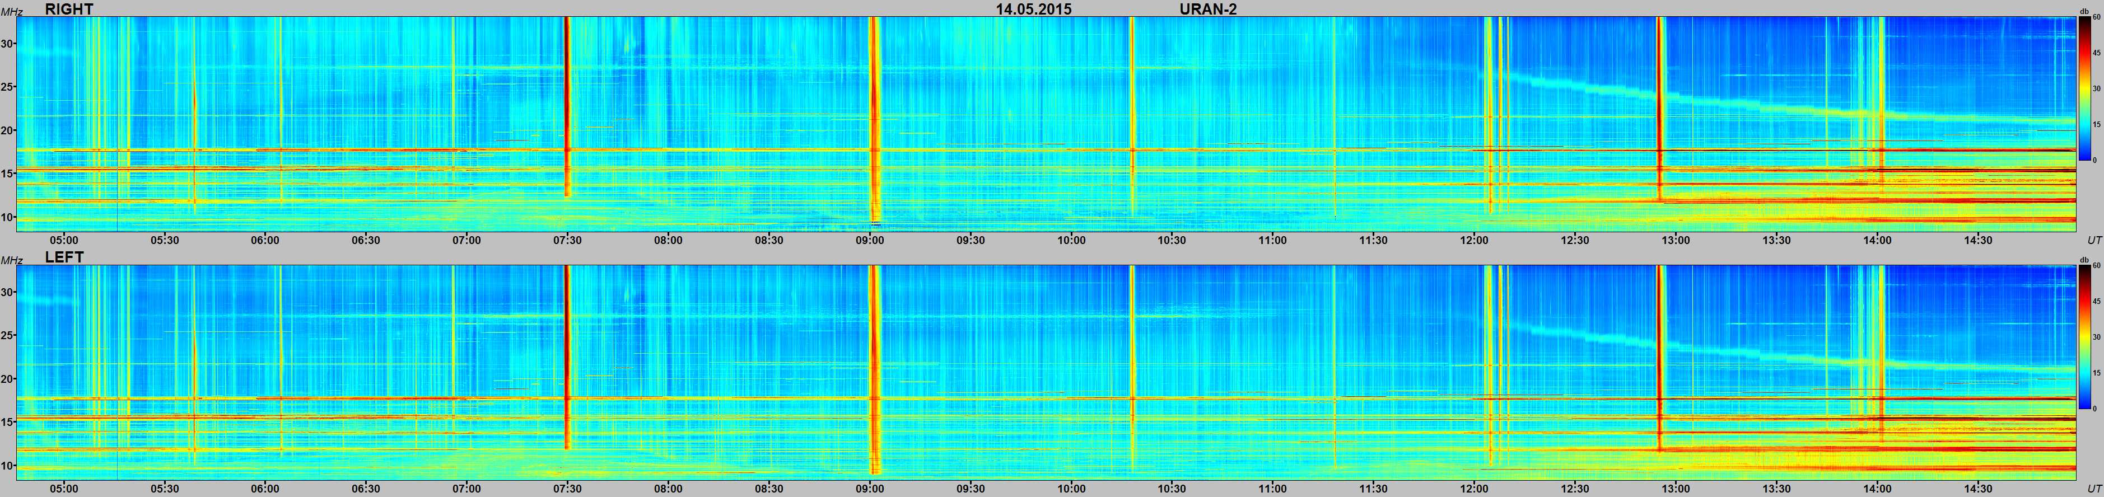Viewport: 2104px width, 497px height.
Task: Click 13:30 on the RIGHT panel time axis
Action: click(x=1776, y=240)
